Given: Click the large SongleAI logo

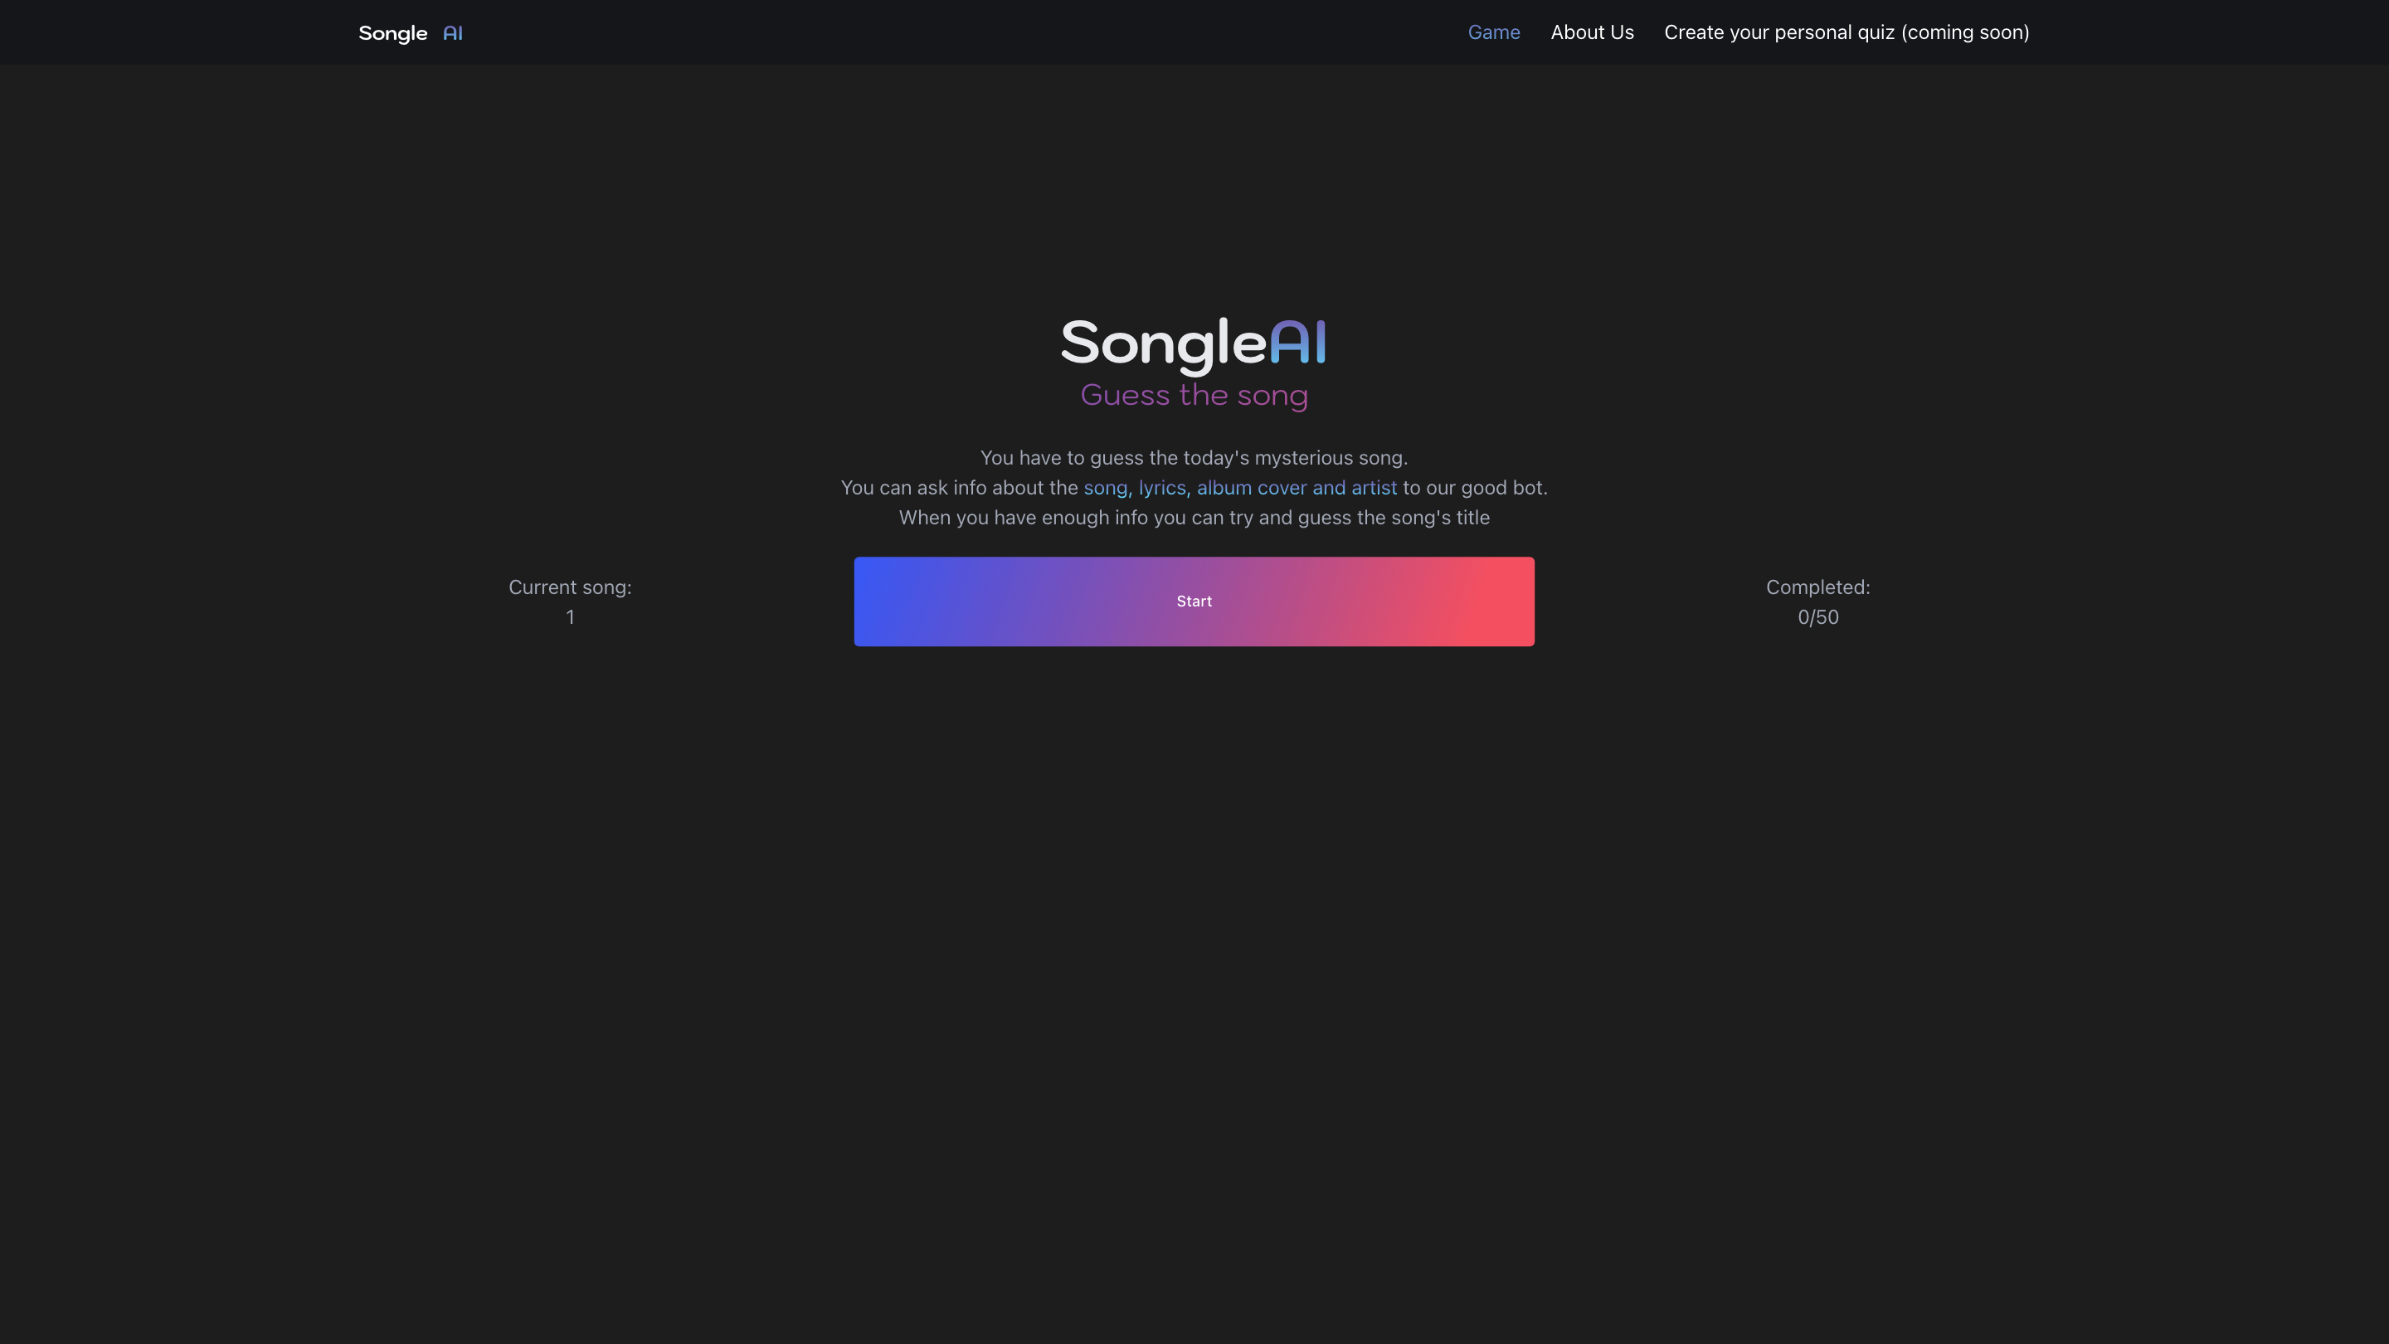Looking at the screenshot, I should pyautogui.click(x=1194, y=343).
